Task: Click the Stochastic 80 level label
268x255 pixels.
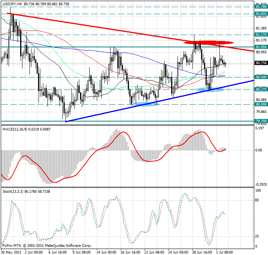Action: (x=257, y=200)
